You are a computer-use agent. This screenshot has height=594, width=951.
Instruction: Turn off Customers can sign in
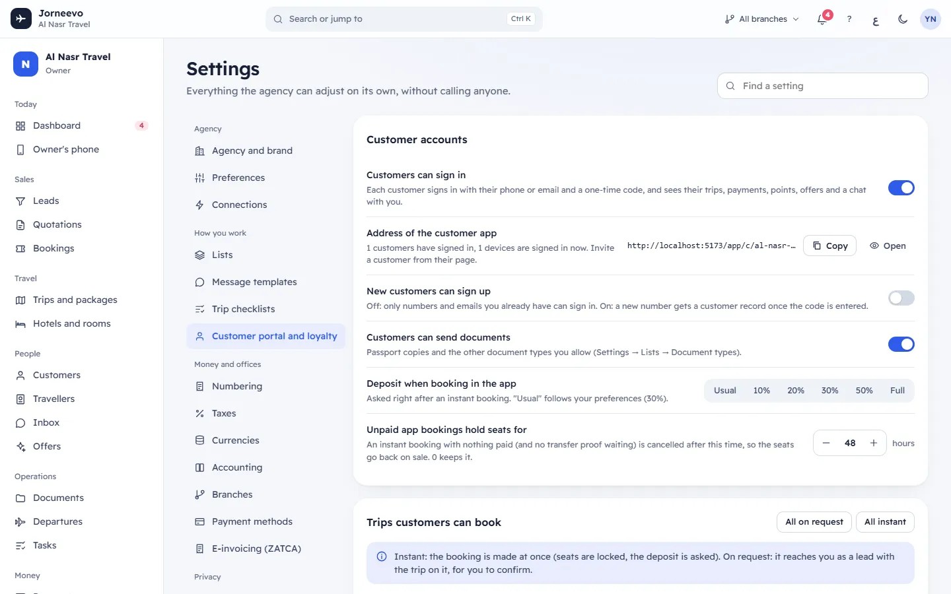[901, 188]
